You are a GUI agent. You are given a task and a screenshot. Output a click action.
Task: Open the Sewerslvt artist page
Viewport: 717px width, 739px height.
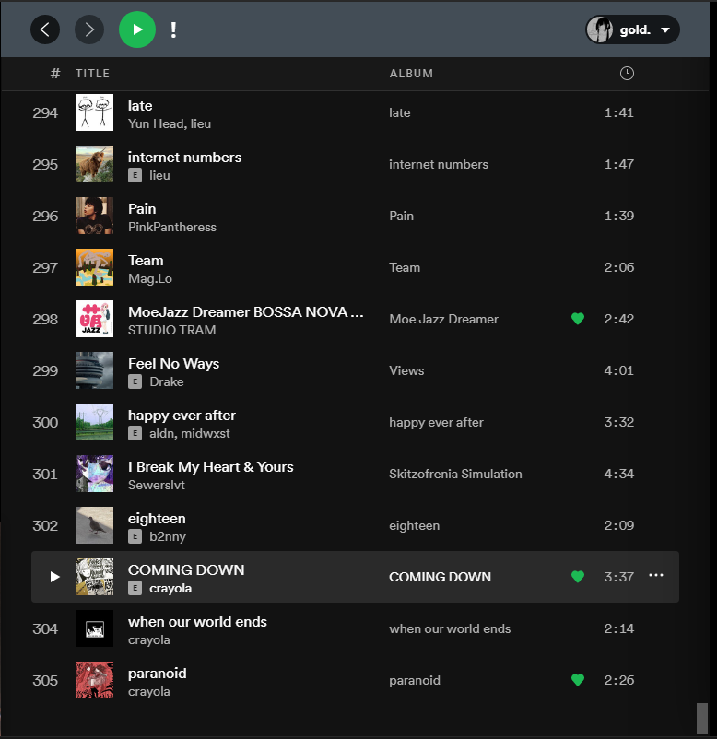pos(159,485)
